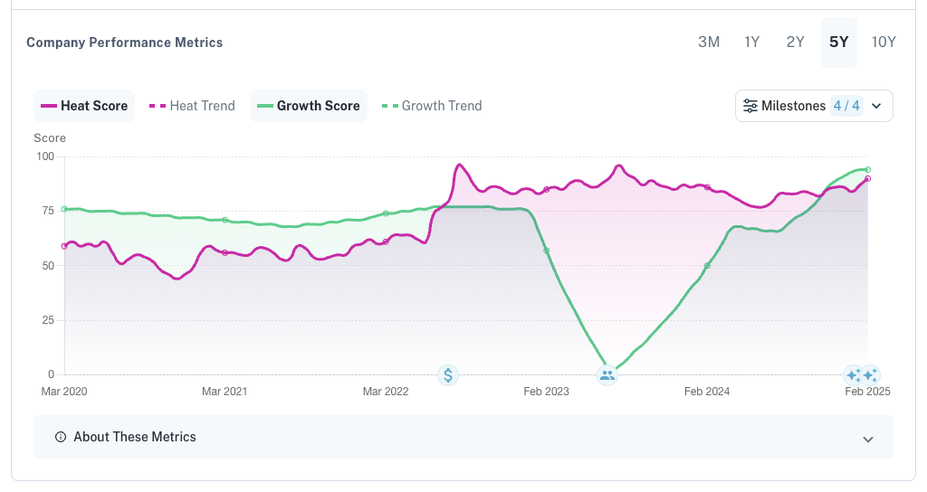The width and height of the screenshot is (927, 492).
Task: Click the Milestones dropdown chevron arrow
Action: coord(876,106)
